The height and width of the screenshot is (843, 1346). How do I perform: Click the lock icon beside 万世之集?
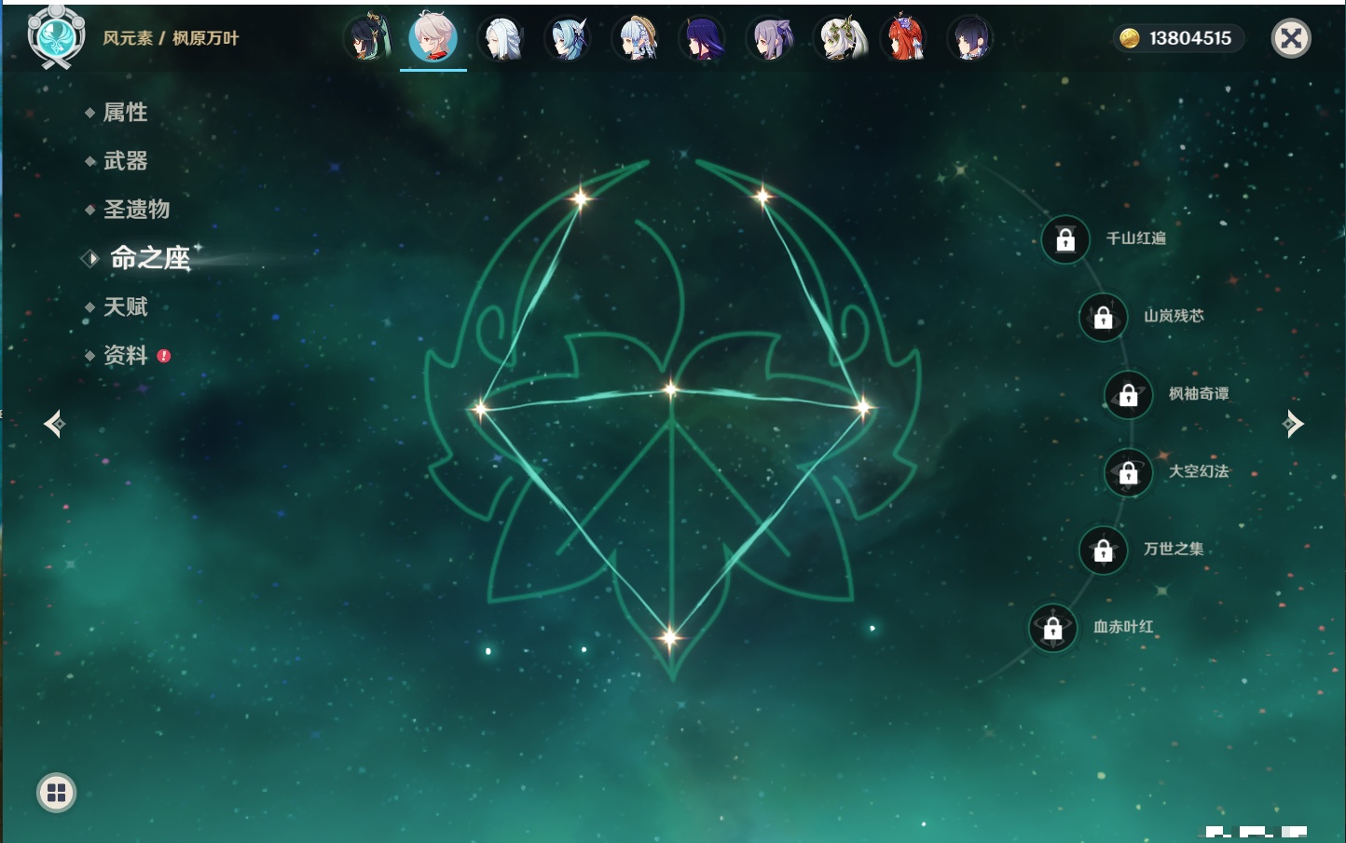(1103, 550)
